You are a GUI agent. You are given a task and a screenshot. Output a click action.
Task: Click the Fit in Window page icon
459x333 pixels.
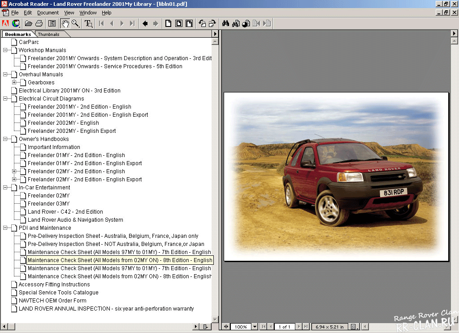pos(179,23)
